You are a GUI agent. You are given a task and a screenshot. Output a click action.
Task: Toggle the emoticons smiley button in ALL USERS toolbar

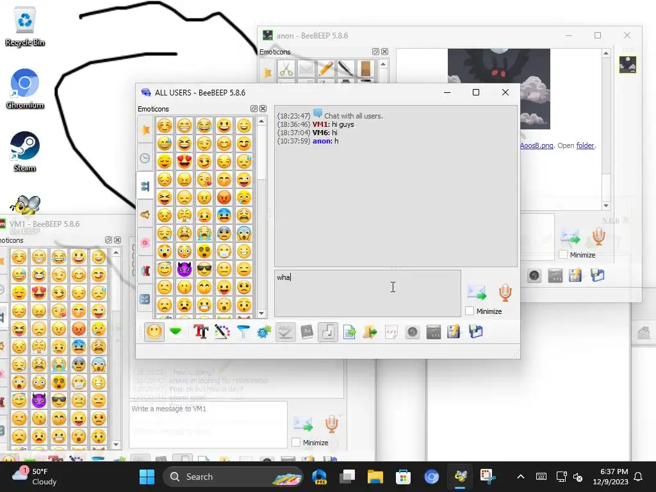154,332
